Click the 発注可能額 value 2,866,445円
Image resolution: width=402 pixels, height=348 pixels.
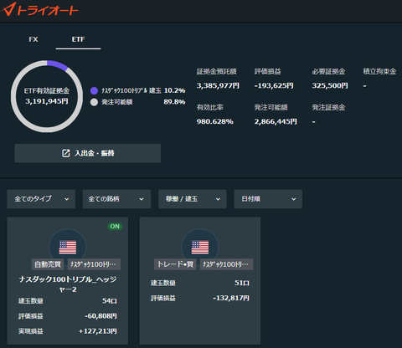click(276, 121)
